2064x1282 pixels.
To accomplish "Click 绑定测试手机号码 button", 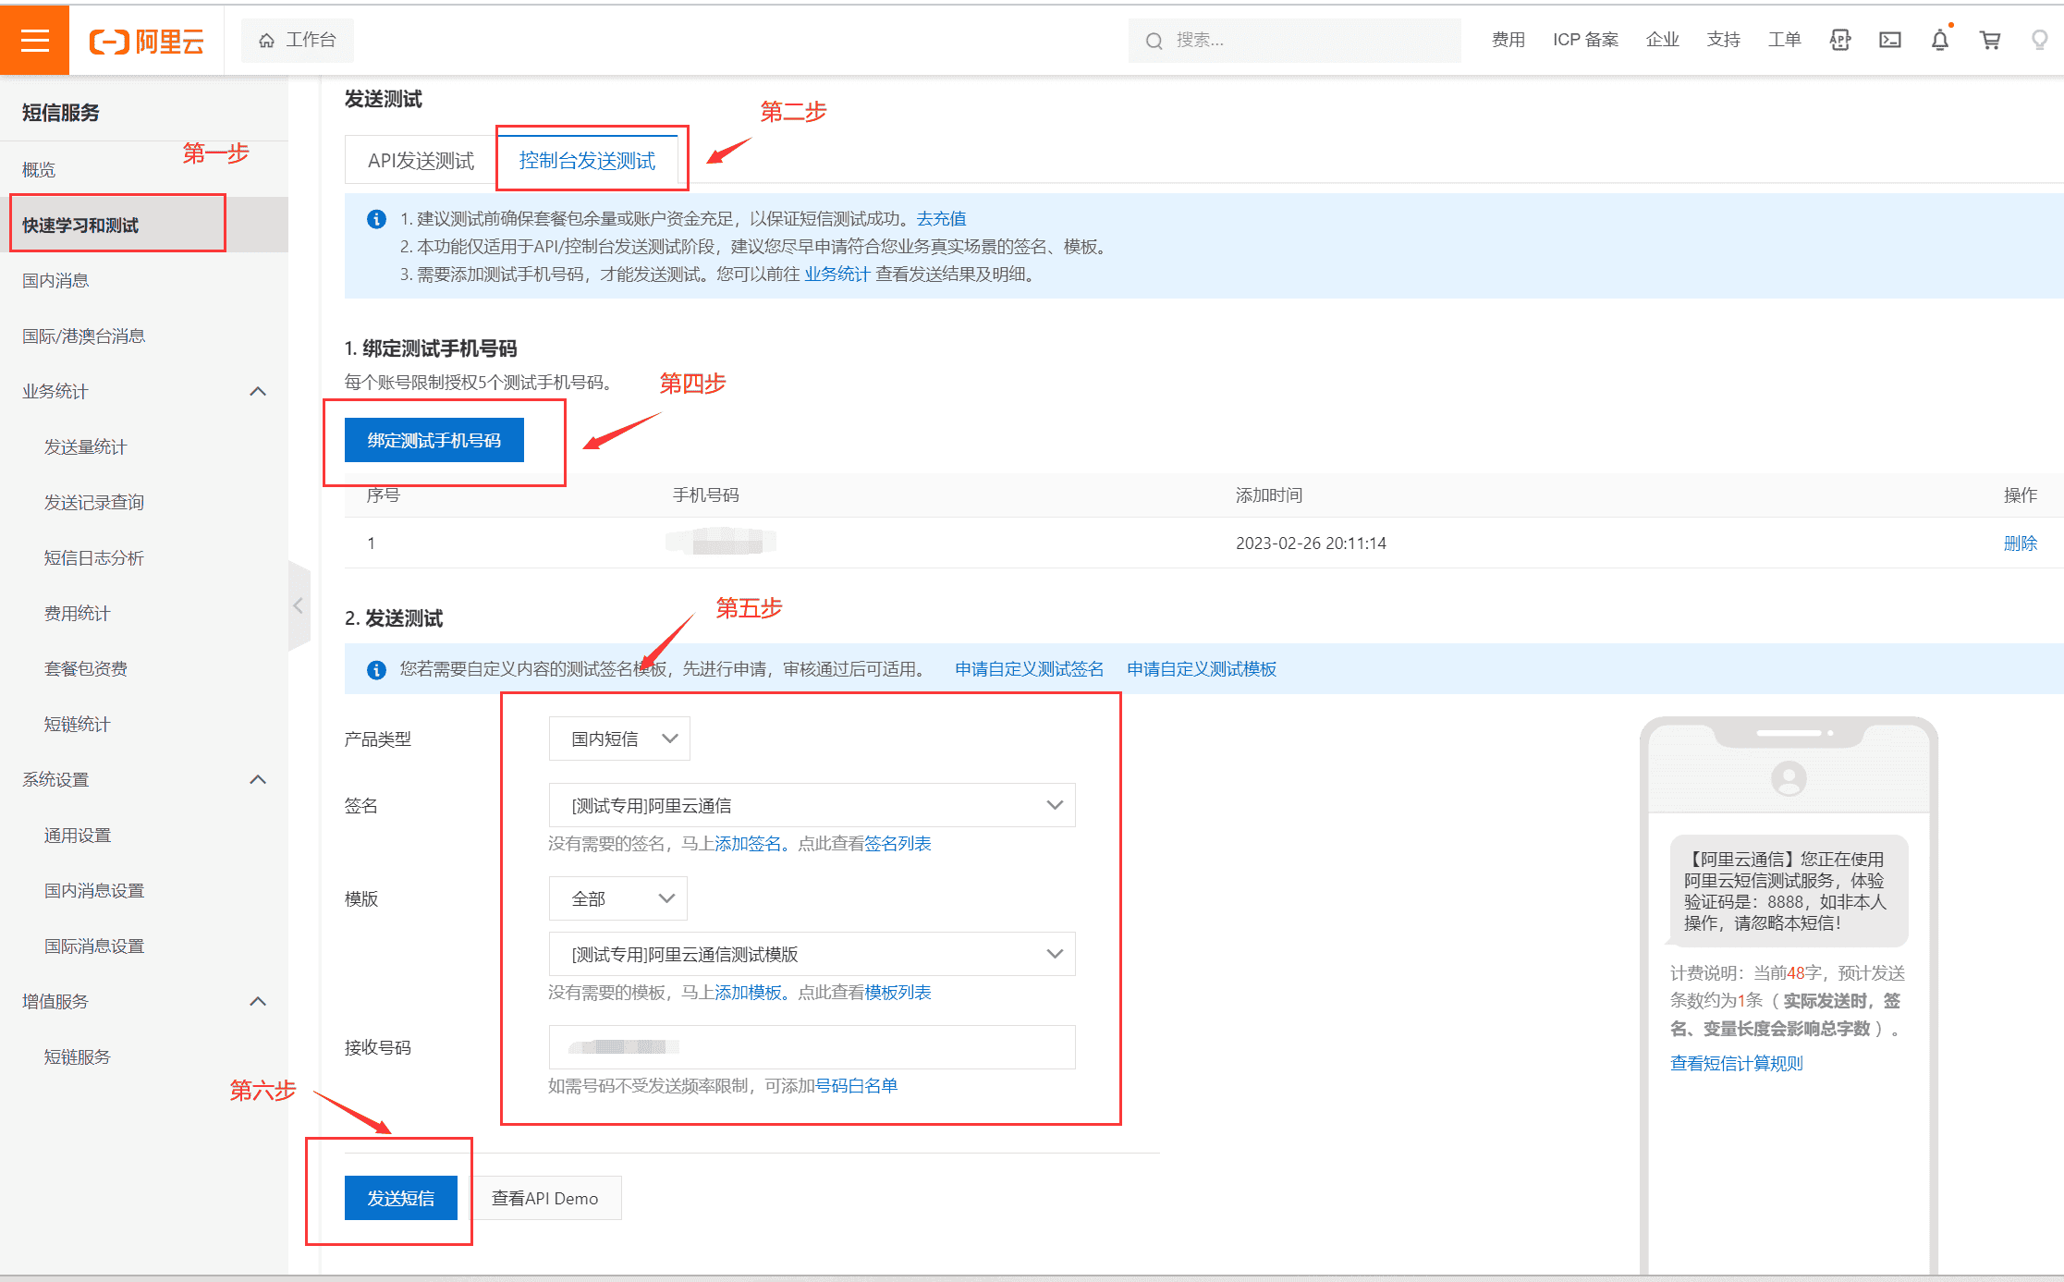I will [434, 440].
